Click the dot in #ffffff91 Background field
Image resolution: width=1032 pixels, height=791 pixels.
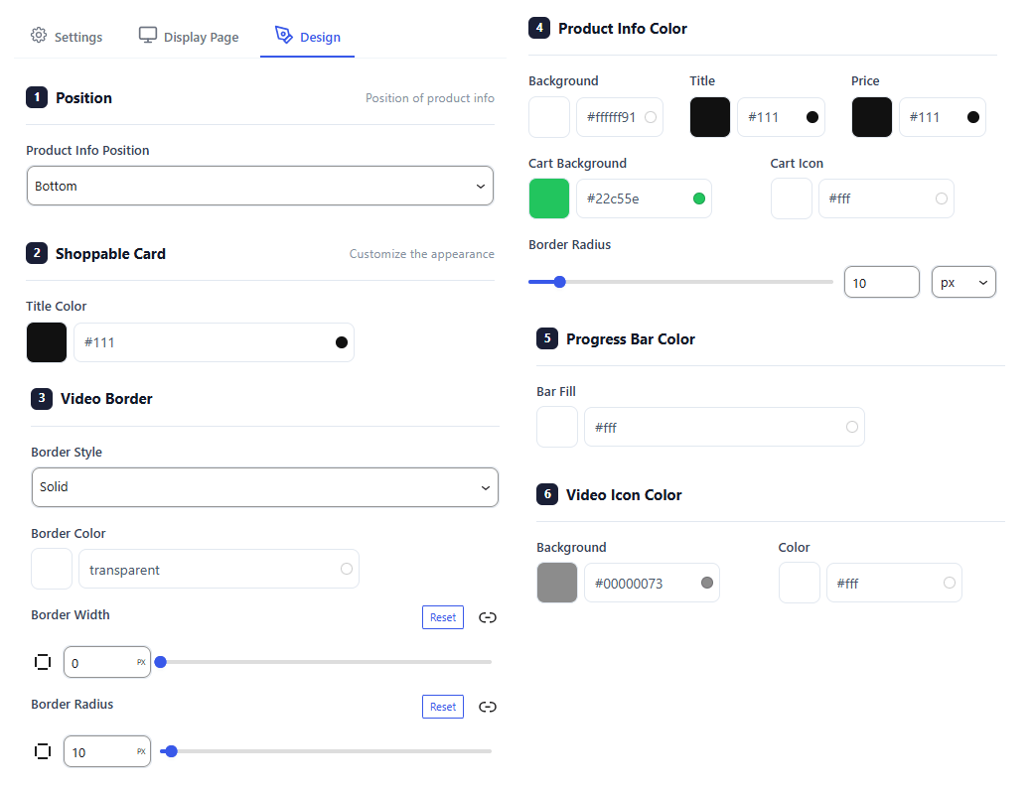tap(651, 117)
